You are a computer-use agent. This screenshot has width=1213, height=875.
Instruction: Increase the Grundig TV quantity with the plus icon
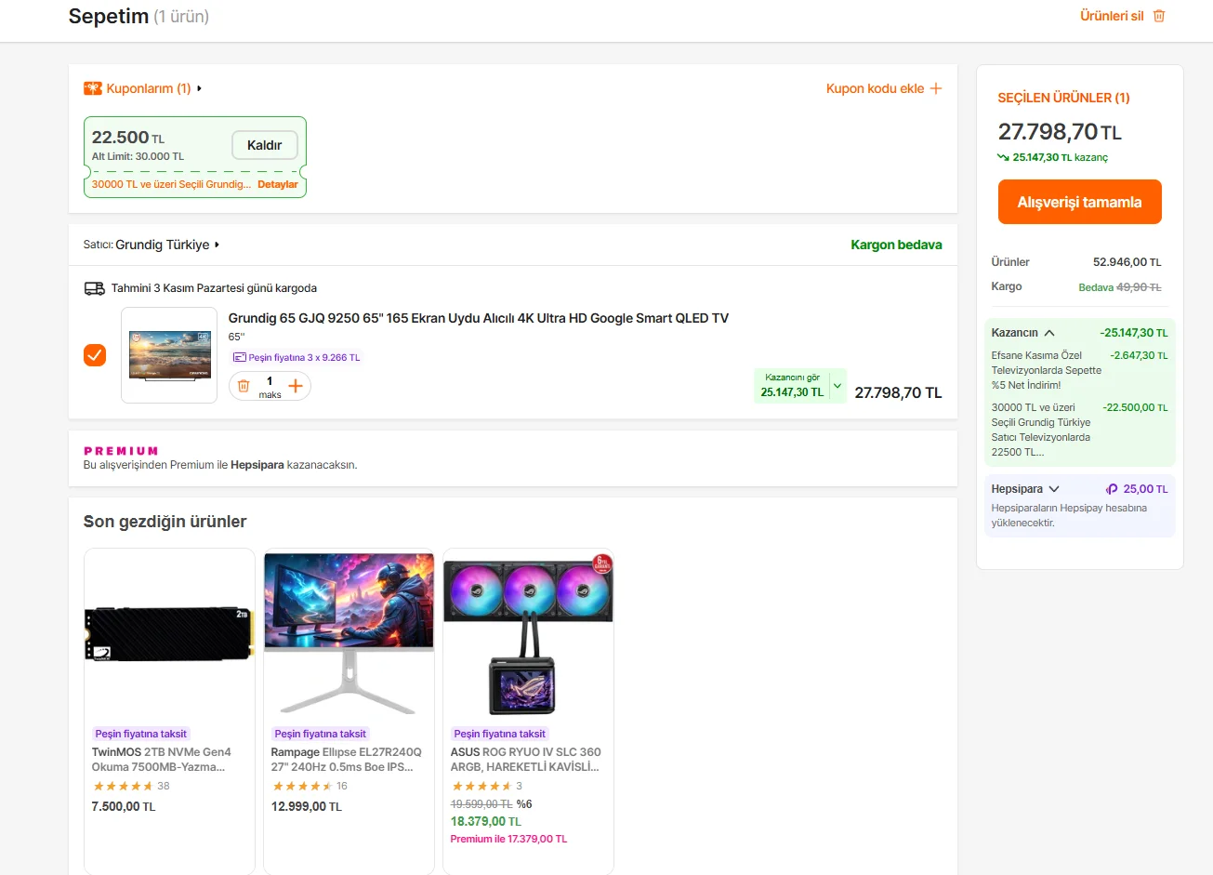[296, 386]
